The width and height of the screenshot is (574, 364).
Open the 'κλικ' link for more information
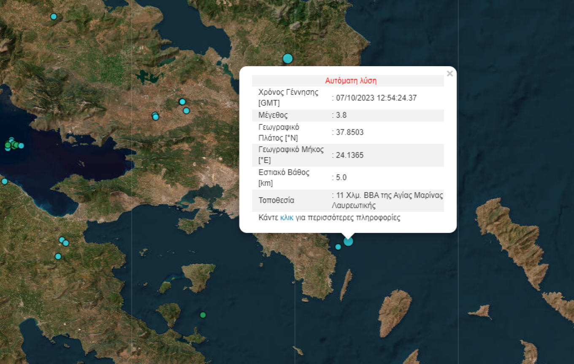(x=287, y=218)
